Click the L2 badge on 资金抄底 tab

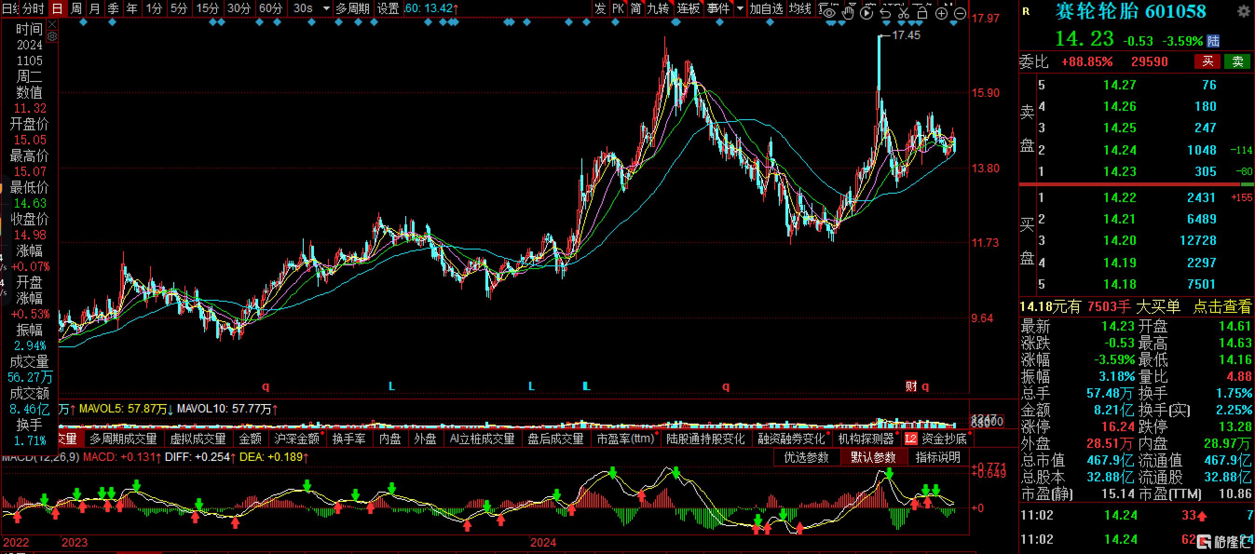911,439
